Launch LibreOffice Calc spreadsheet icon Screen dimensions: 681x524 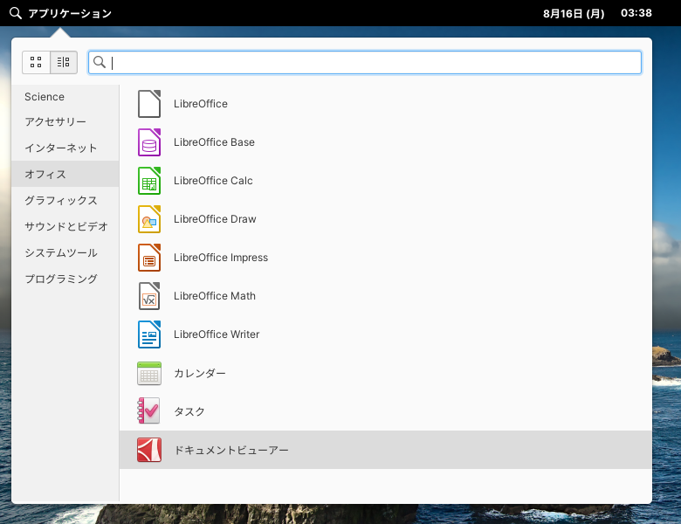click(x=149, y=181)
